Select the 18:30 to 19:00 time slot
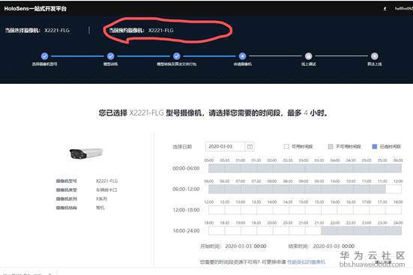Screen dimensions: 413x275 coord(232,231)
